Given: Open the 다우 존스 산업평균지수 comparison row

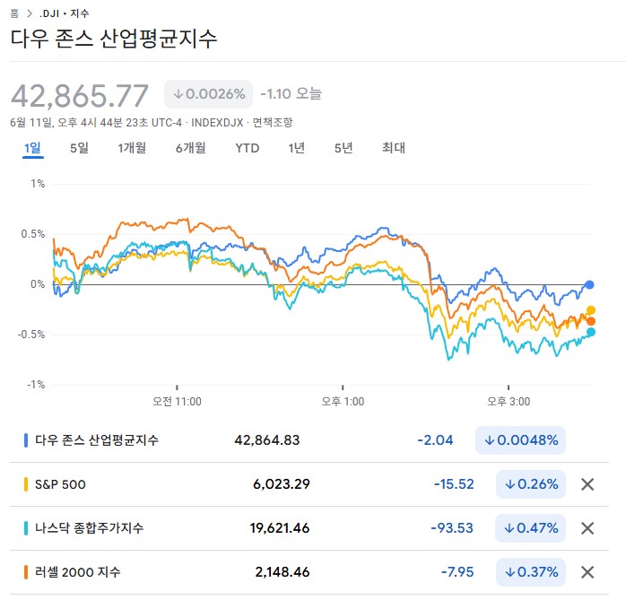Looking at the screenshot, I should [x=309, y=440].
